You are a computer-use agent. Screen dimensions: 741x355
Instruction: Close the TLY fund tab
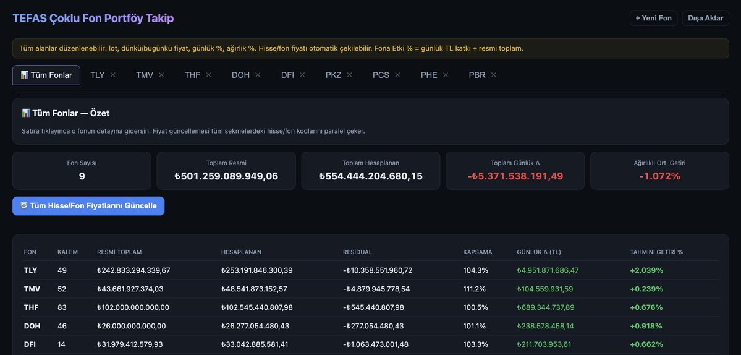pos(112,75)
